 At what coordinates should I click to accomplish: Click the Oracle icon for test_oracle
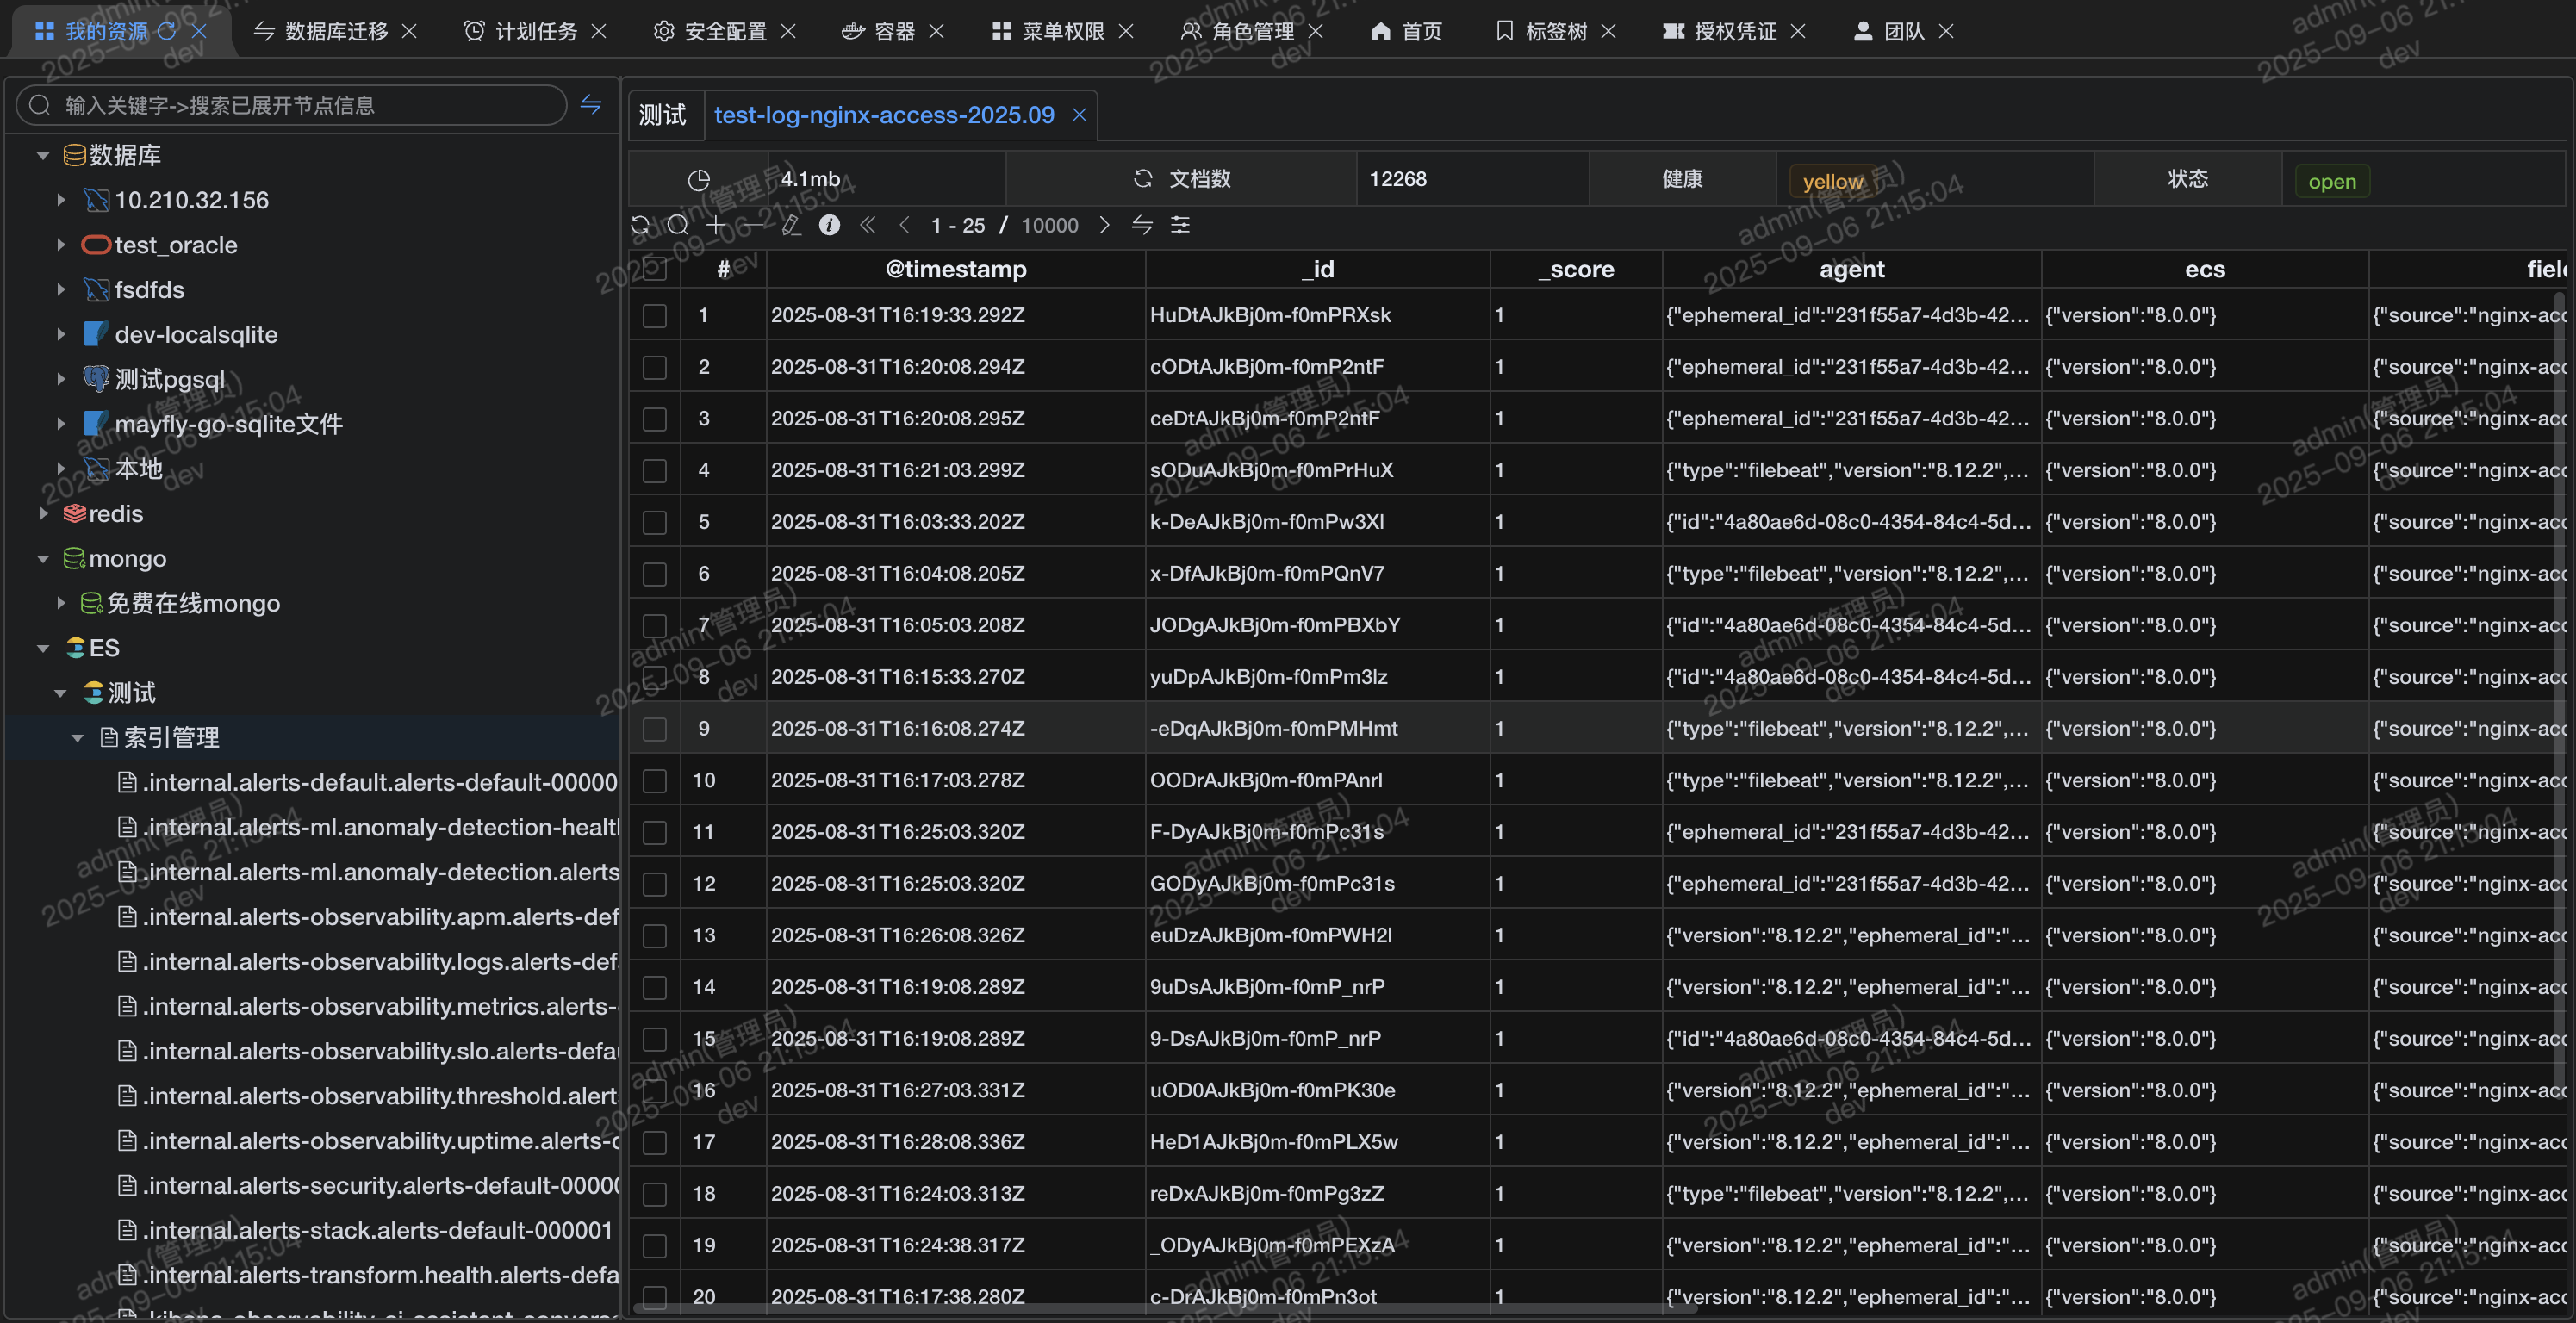coord(96,245)
